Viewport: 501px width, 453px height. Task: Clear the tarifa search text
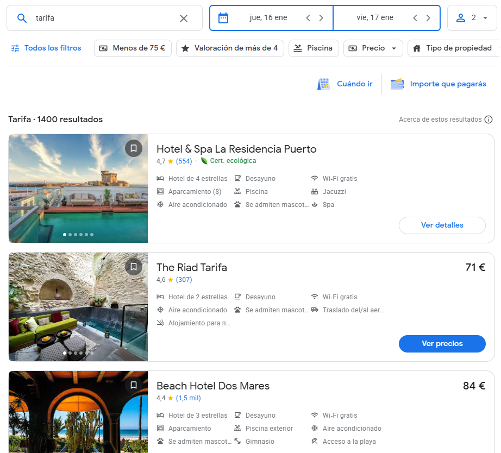184,18
